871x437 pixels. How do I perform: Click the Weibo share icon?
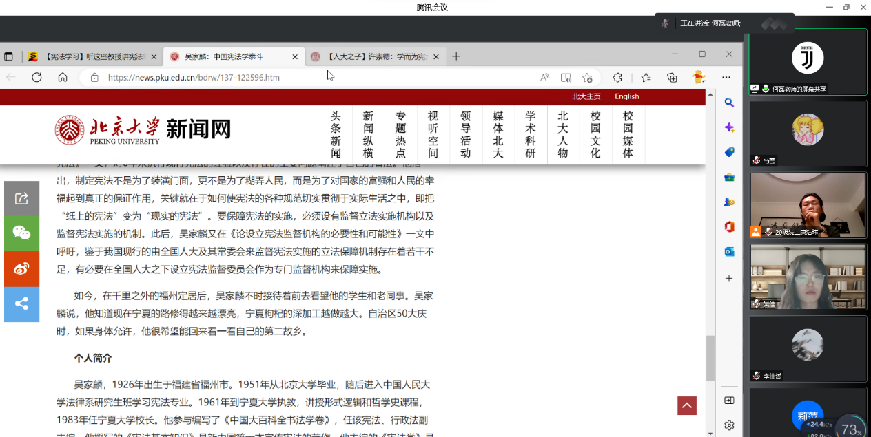(21, 269)
